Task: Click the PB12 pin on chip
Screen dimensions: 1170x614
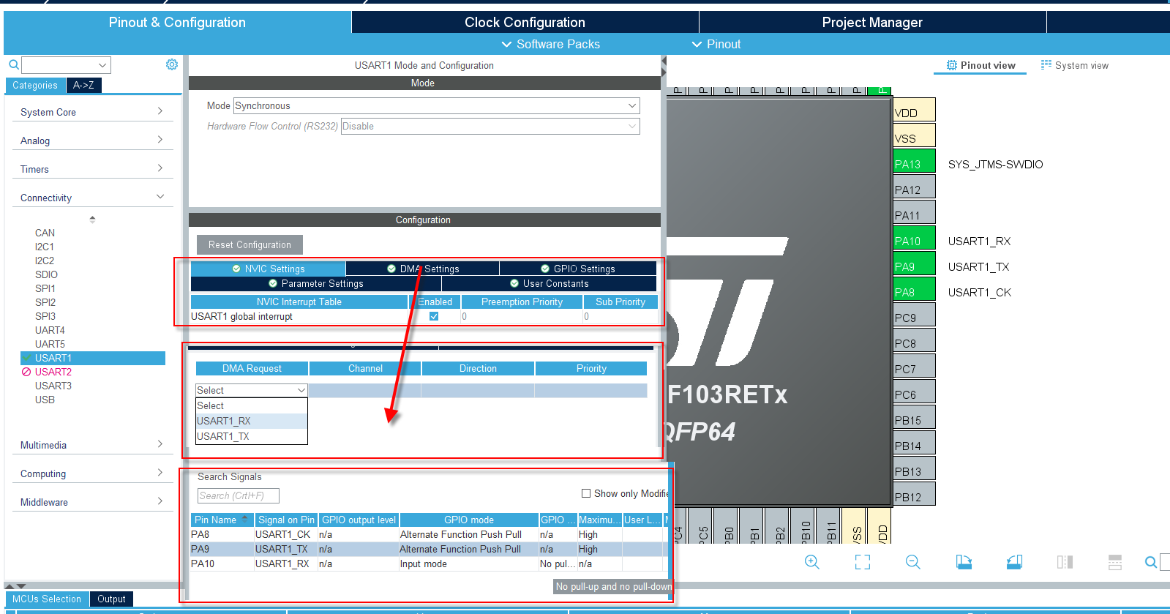Action: pyautogui.click(x=914, y=494)
